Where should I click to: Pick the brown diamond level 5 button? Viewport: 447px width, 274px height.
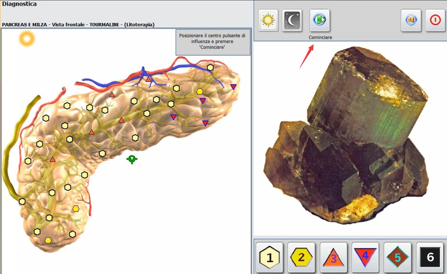tap(397, 257)
